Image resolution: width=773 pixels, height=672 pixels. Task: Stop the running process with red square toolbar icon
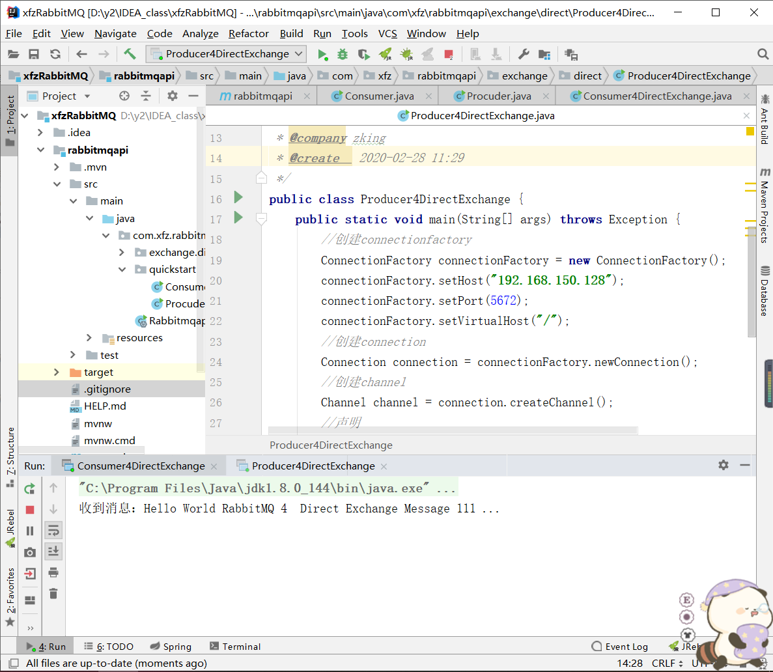(449, 54)
